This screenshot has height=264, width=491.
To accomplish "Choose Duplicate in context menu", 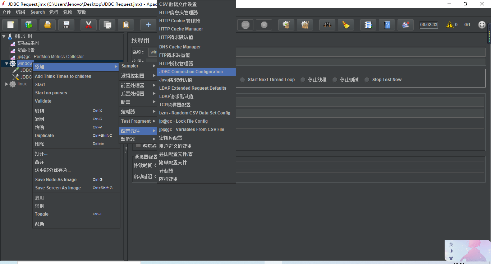I will [76, 136].
